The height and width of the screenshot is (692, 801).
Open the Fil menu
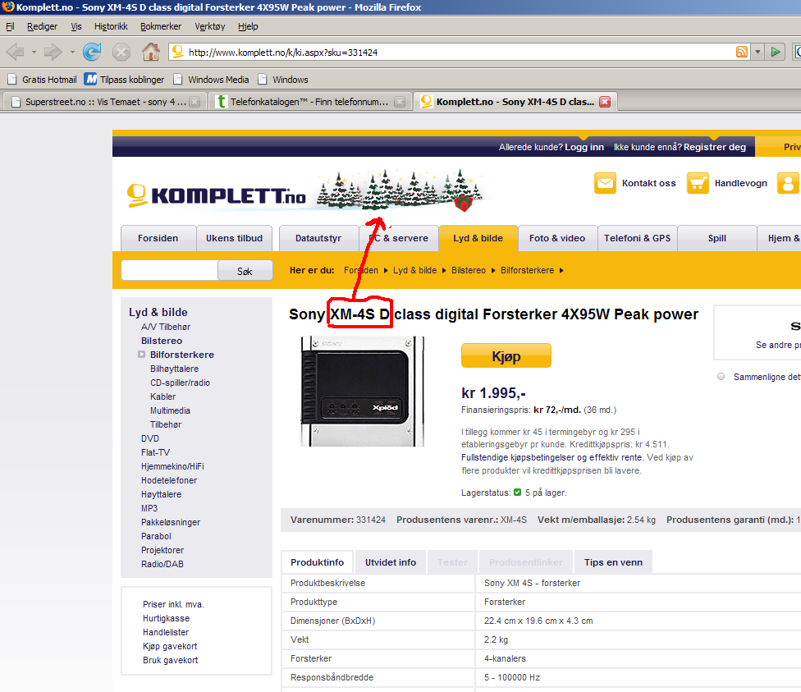coord(10,26)
